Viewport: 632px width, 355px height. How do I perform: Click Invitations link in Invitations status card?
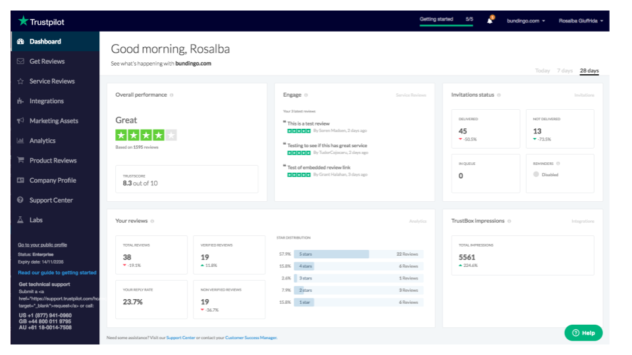(x=584, y=95)
